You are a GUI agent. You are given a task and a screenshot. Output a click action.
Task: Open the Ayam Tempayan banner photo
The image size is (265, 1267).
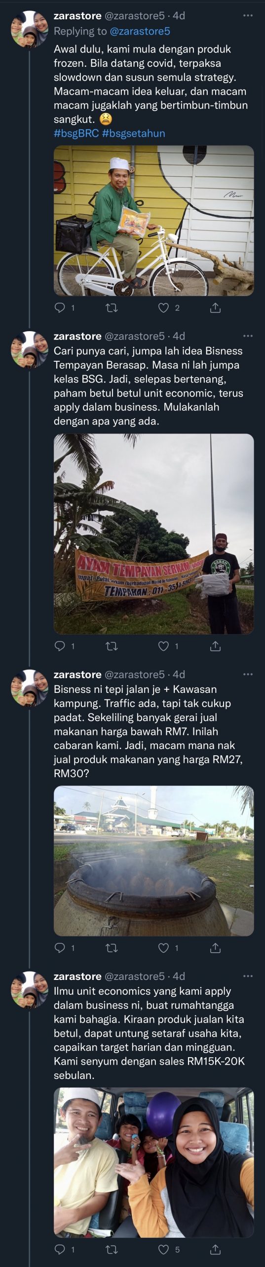[x=153, y=534]
